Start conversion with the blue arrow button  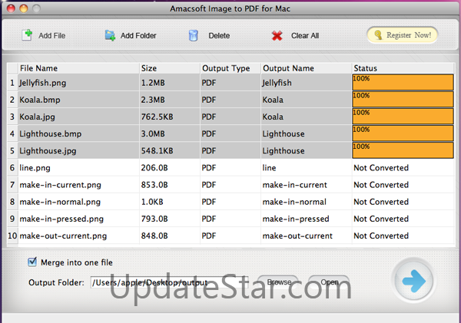(x=414, y=281)
